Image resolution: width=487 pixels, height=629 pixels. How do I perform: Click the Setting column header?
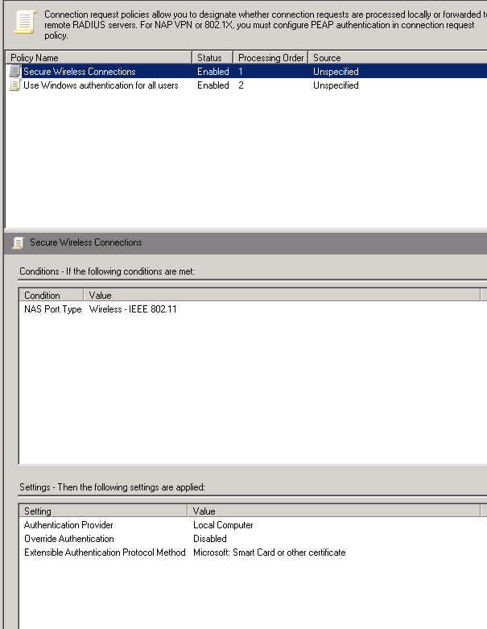tap(103, 511)
